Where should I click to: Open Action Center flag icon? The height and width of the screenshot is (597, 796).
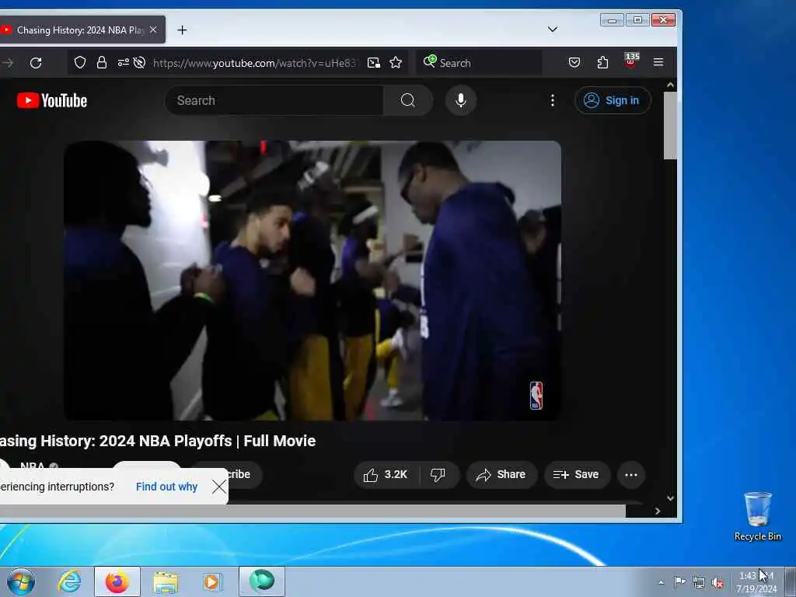click(x=679, y=581)
